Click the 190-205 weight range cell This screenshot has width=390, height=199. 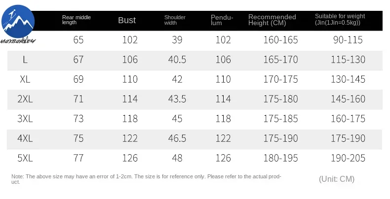pyautogui.click(x=349, y=158)
